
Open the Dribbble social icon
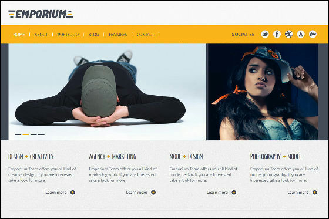pyautogui.click(x=289, y=34)
